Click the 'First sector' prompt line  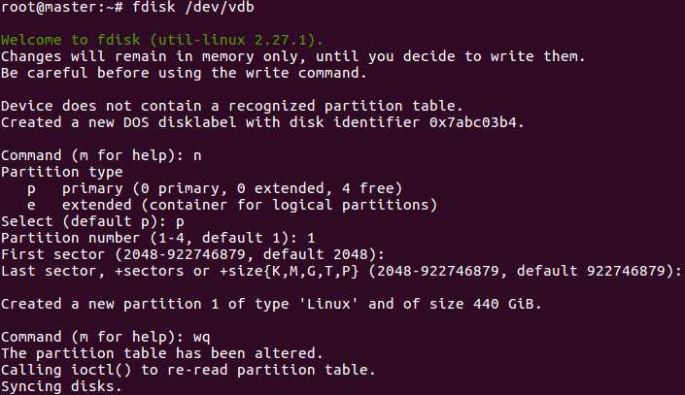click(192, 254)
